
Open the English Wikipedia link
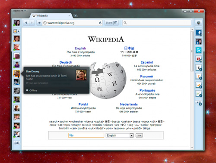(x=80, y=48)
